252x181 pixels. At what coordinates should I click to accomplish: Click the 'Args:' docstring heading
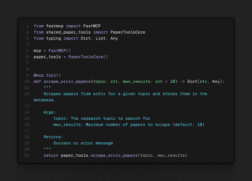coord(50,113)
